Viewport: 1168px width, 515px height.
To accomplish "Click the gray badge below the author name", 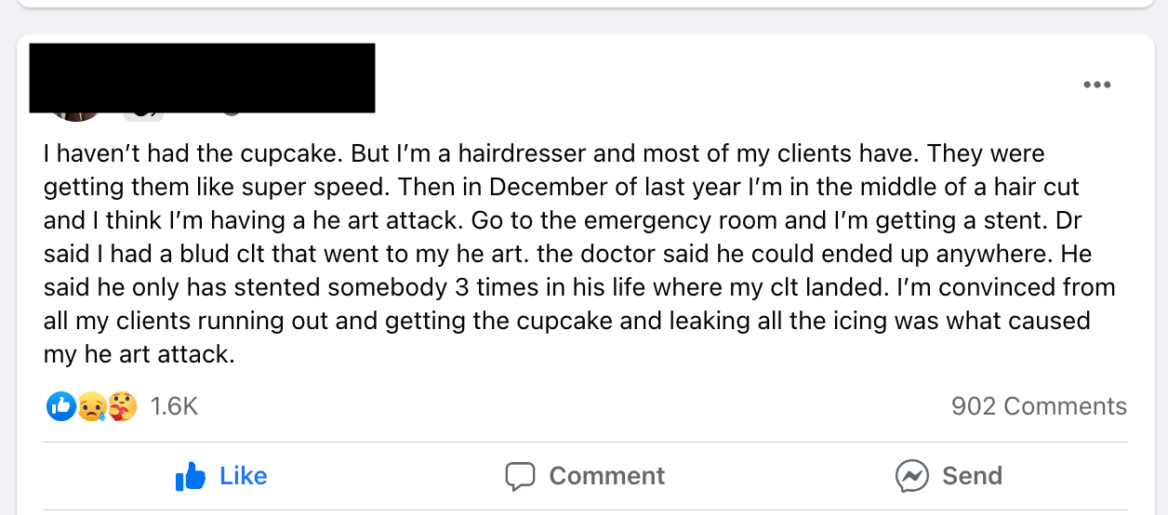I will (144, 116).
